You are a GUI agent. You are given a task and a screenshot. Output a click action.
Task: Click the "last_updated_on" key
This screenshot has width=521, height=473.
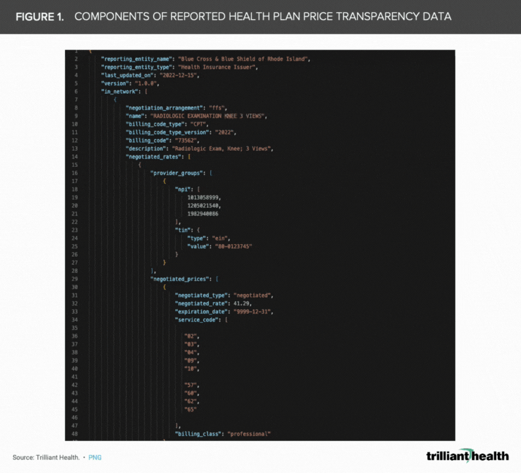(x=127, y=75)
